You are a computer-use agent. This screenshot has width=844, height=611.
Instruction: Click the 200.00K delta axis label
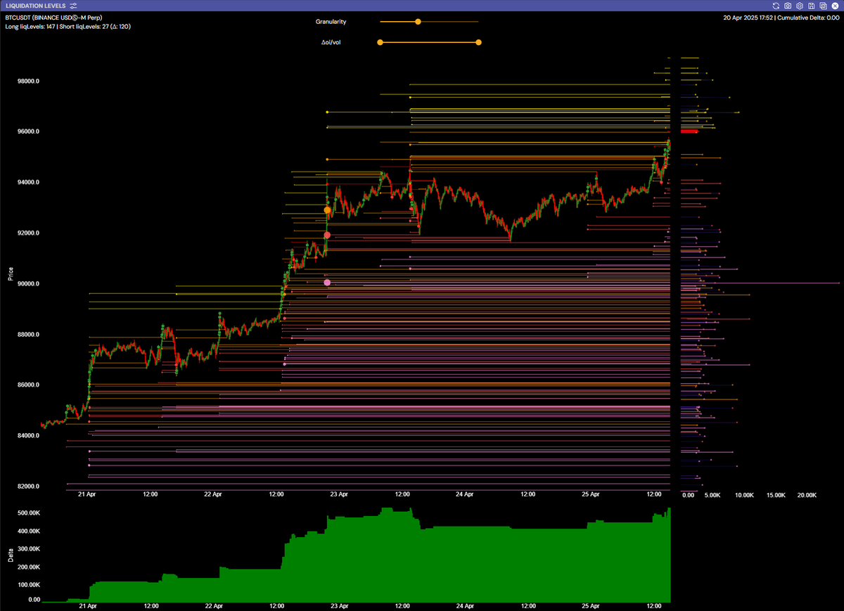coord(28,566)
